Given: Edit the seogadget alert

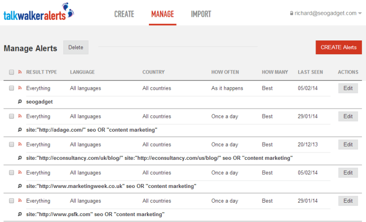Looking at the screenshot, I should point(348,88).
